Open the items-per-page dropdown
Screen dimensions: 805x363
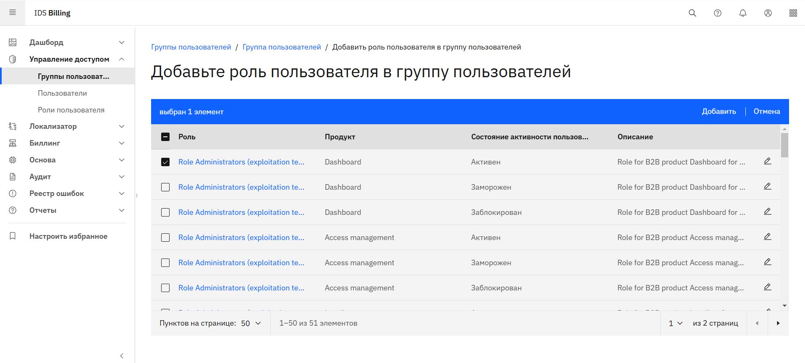(251, 323)
